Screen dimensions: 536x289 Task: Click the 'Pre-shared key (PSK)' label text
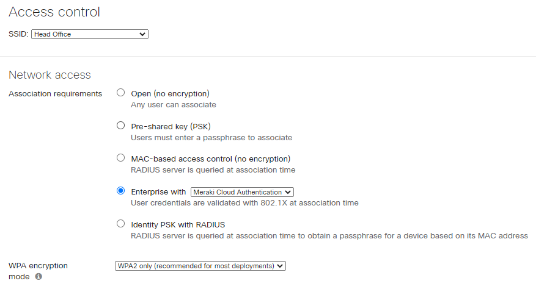[171, 126]
